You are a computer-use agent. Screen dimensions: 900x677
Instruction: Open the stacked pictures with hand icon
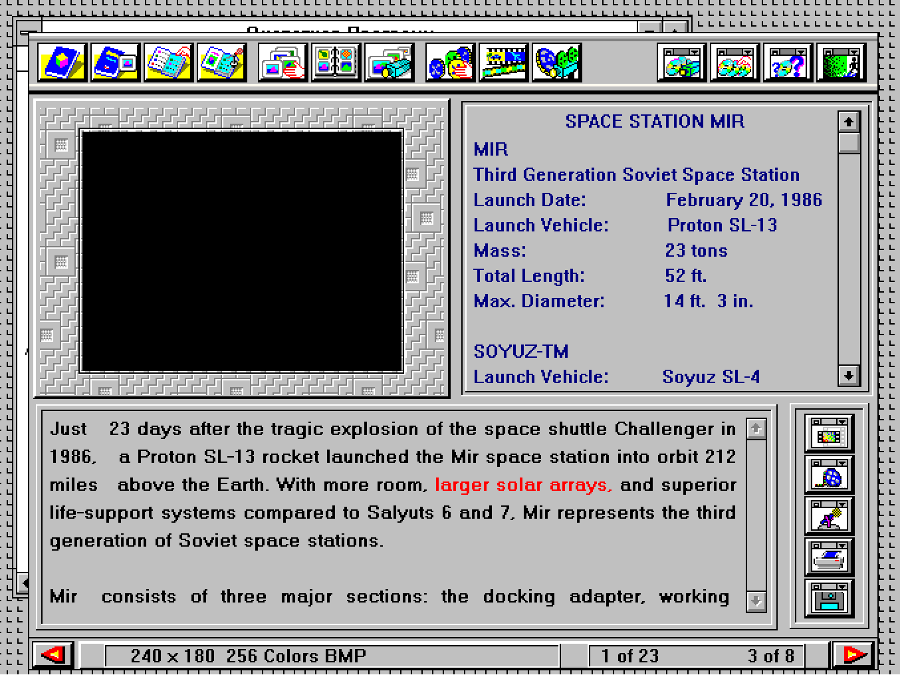[282, 63]
